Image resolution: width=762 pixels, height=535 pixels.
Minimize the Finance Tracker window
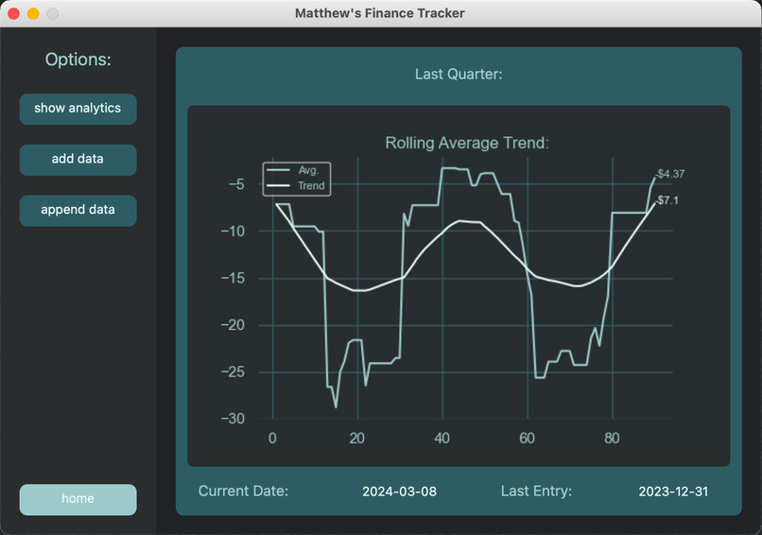point(33,13)
